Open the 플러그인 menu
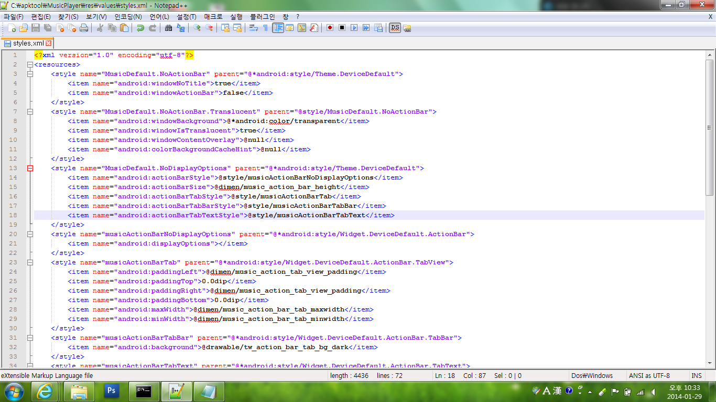 point(262,17)
